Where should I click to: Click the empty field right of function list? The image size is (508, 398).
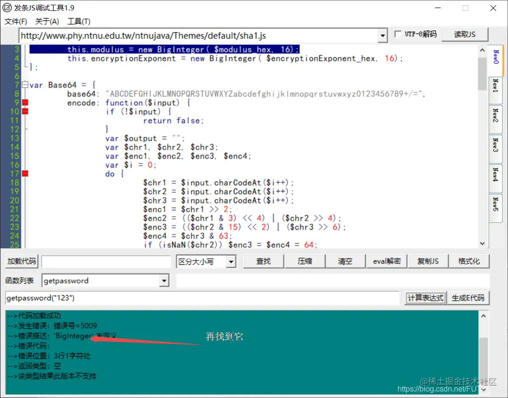point(333,281)
